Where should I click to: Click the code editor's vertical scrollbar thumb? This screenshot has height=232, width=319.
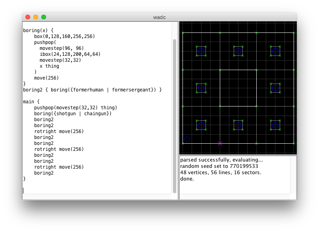click(x=175, y=116)
